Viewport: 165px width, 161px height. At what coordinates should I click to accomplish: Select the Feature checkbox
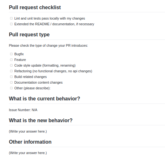coord(11,60)
